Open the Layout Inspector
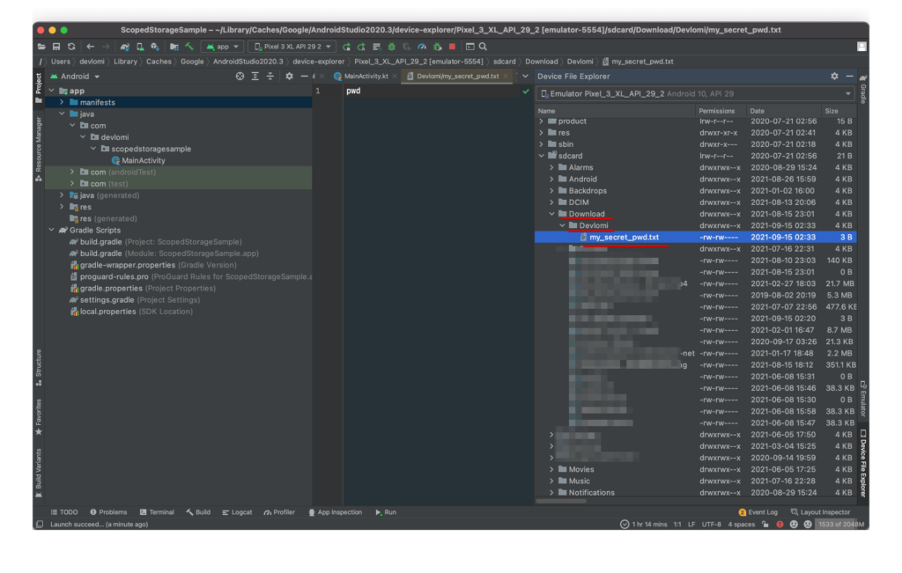The height and width of the screenshot is (573, 902). point(824,512)
